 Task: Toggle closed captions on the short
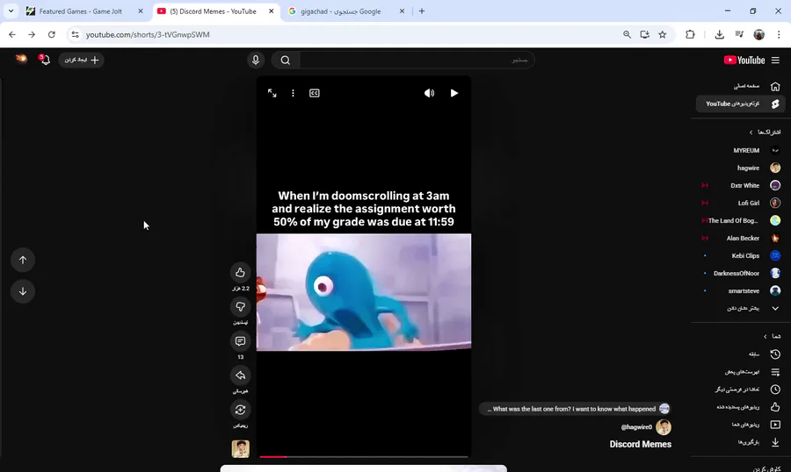pos(315,93)
